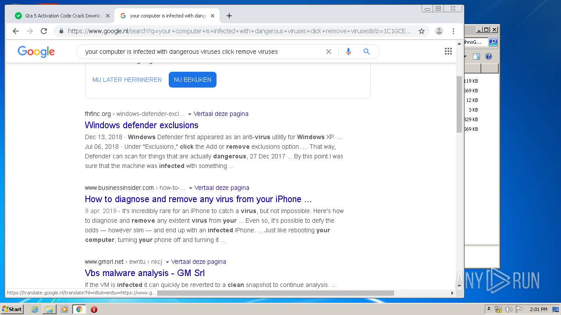
Task: Click the horizontal scrollbar in Chrome
Action: click(x=276, y=293)
